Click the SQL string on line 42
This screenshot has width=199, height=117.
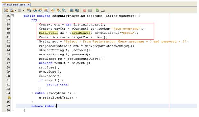click(x=125, y=41)
